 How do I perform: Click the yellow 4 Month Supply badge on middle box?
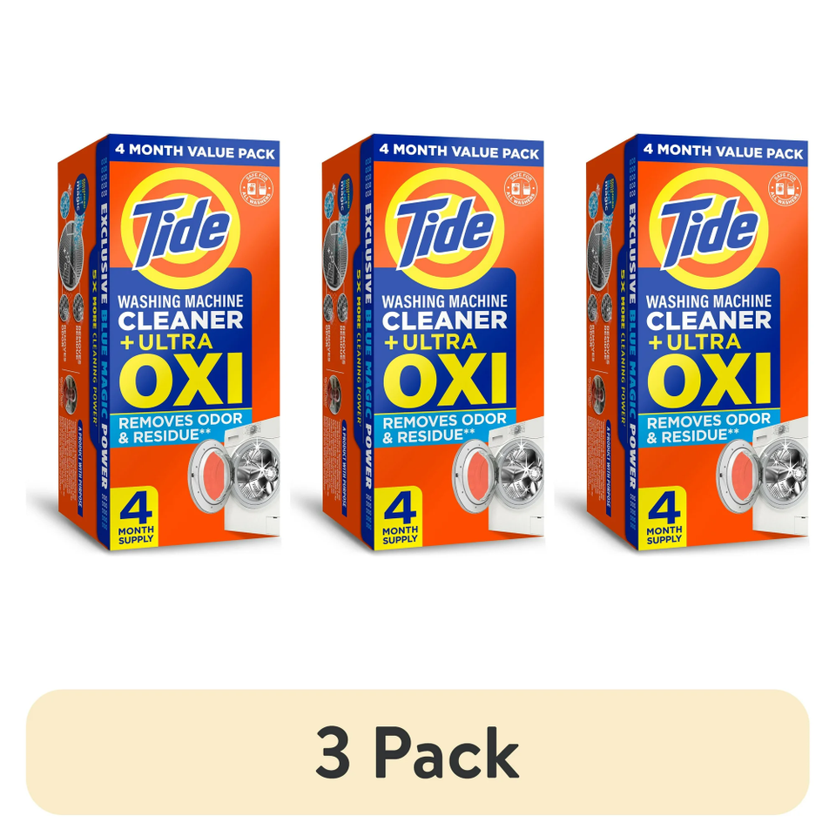[x=400, y=516]
